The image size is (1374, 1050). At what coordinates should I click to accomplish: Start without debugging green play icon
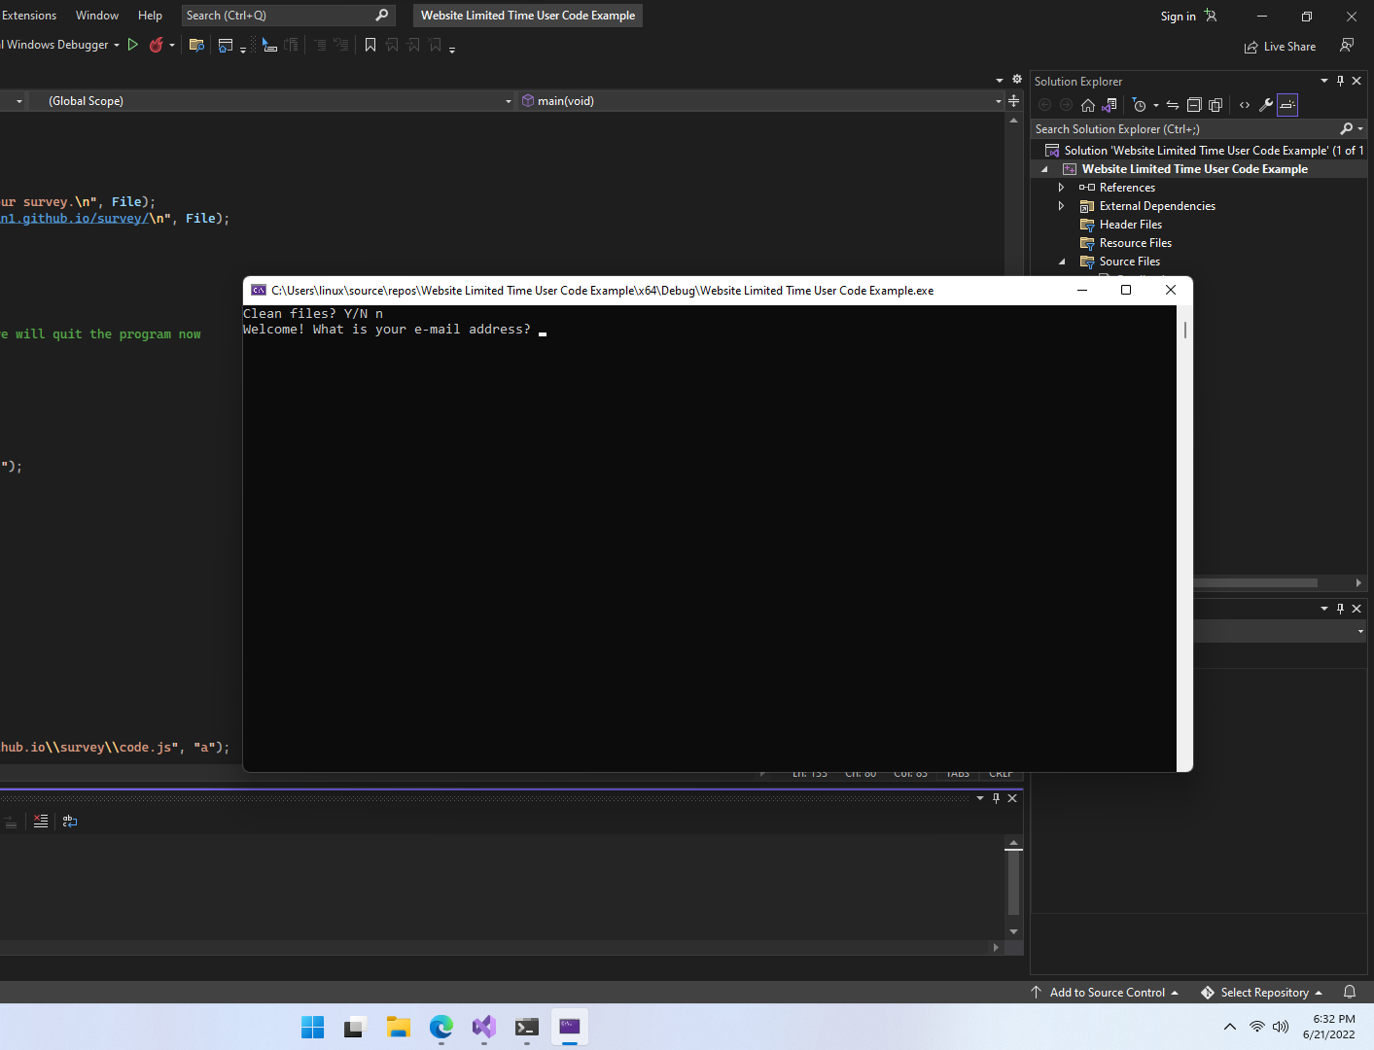(x=133, y=45)
